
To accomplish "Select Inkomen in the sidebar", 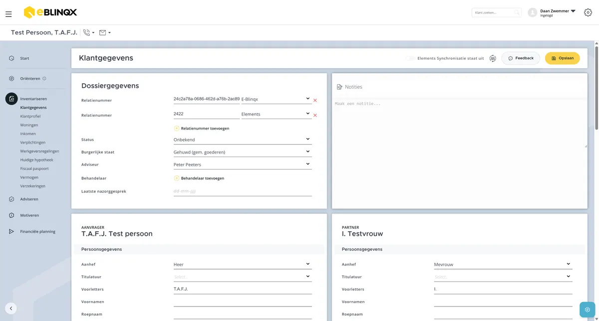I will pos(28,134).
